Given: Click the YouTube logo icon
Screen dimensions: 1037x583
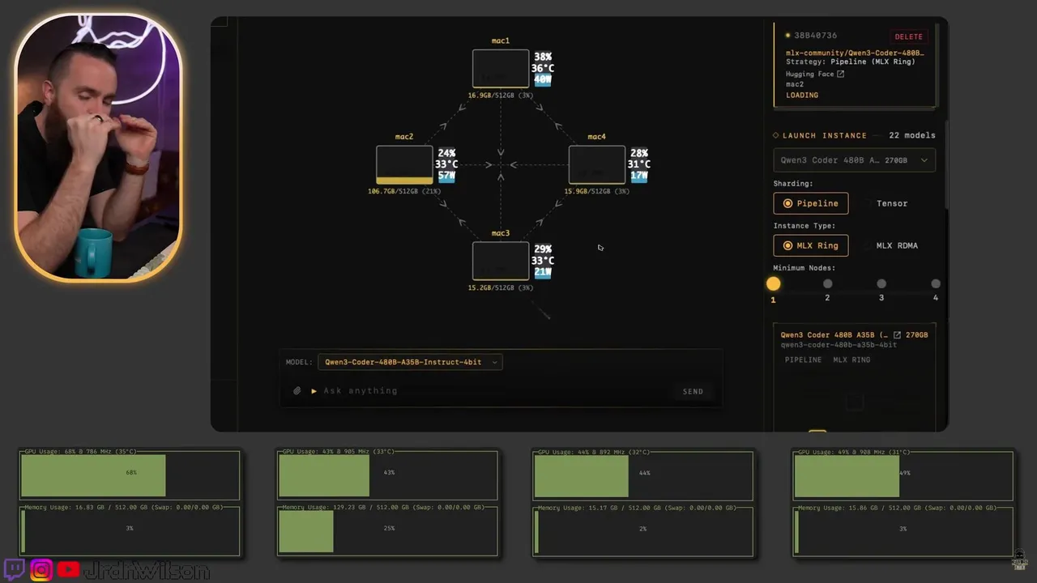Looking at the screenshot, I should point(68,570).
